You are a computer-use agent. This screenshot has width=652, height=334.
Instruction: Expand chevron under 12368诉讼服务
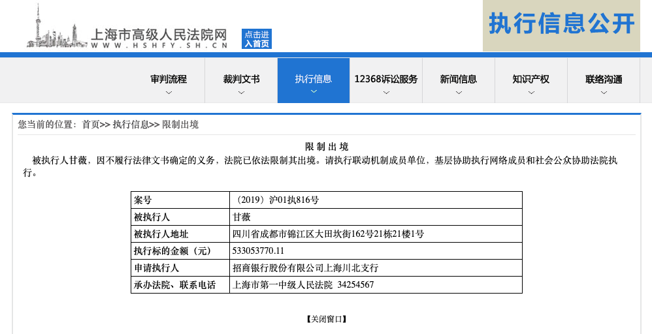point(386,93)
